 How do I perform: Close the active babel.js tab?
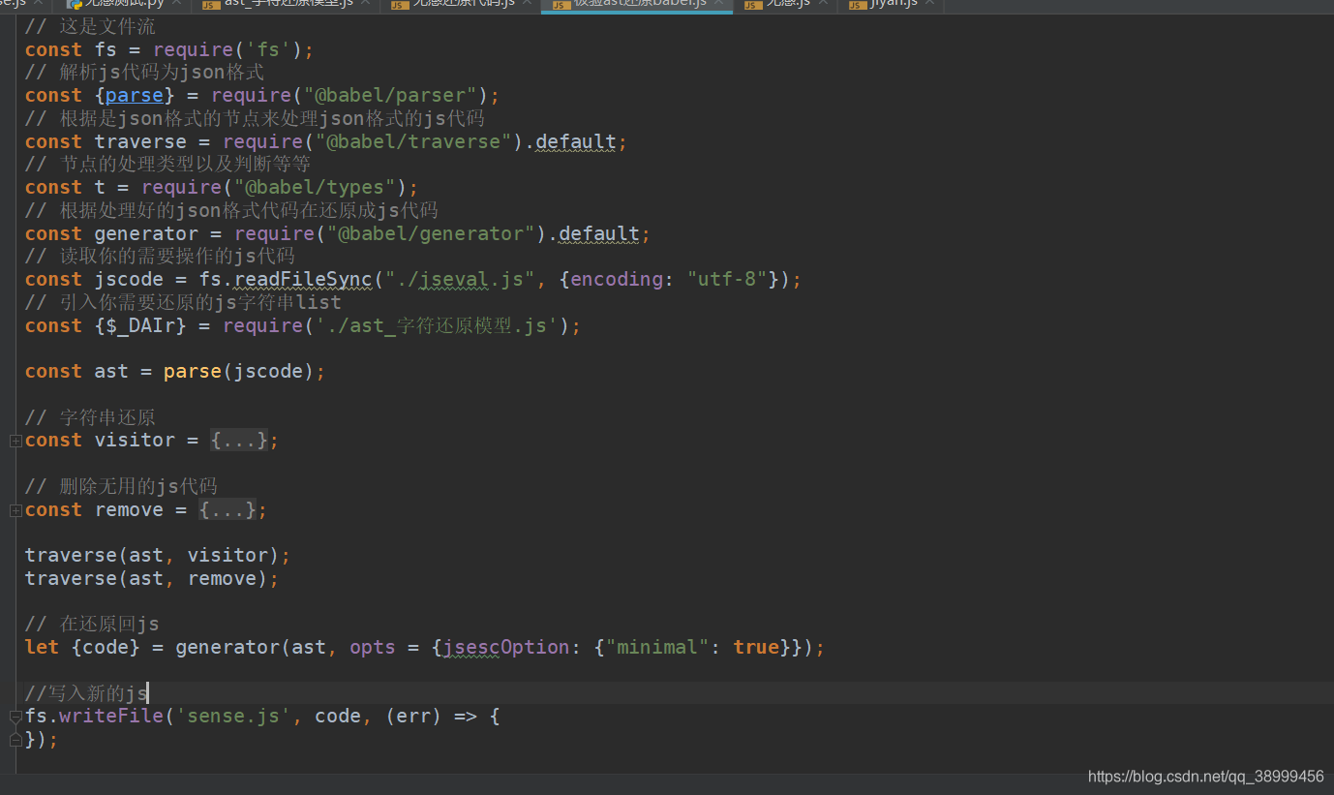point(719,4)
